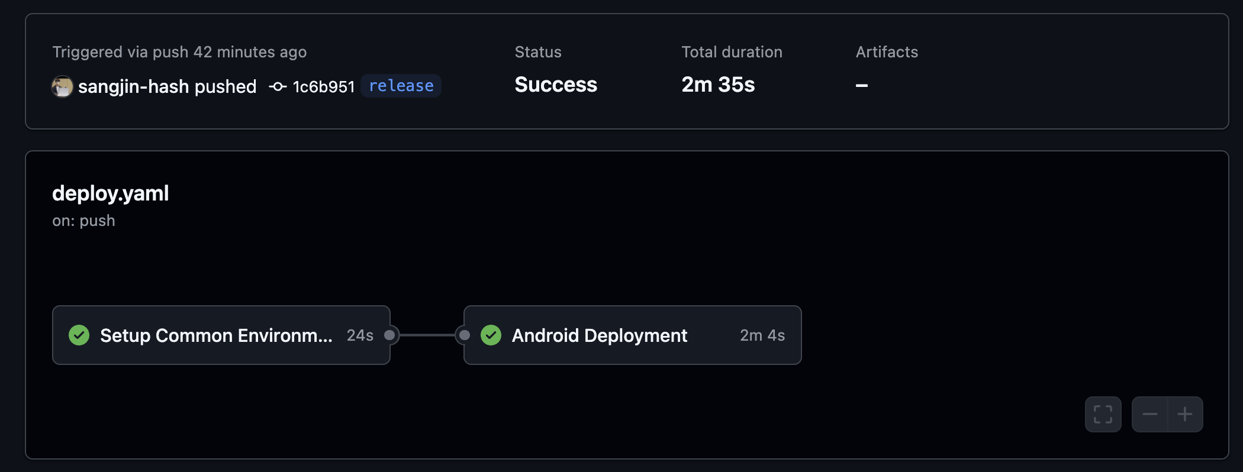Open commit 1c6b951 link
This screenshot has width=1243, height=472.
click(323, 86)
